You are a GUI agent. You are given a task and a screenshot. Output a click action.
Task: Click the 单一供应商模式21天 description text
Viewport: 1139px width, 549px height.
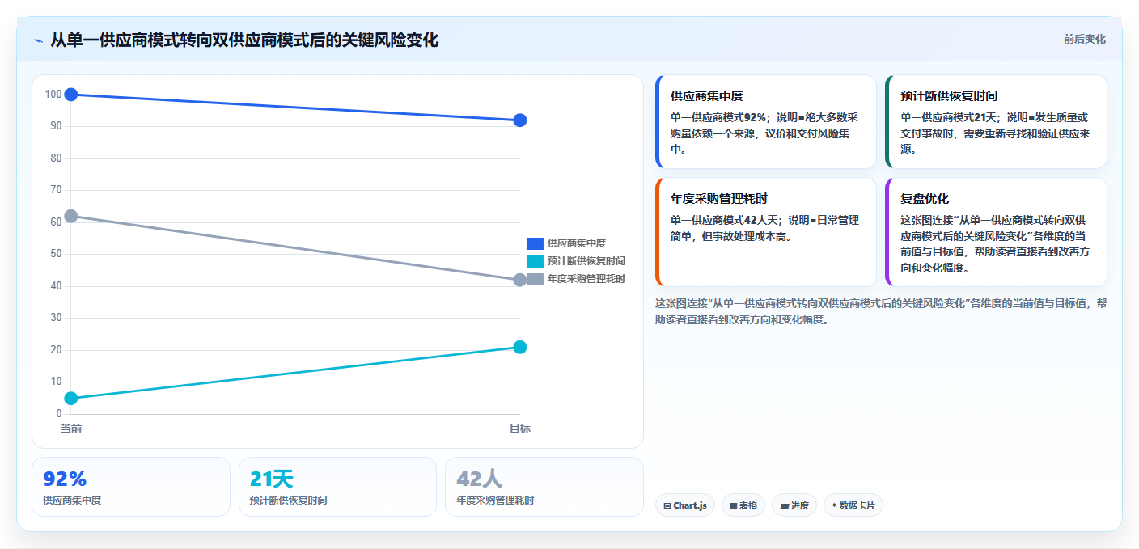pyautogui.click(x=995, y=133)
